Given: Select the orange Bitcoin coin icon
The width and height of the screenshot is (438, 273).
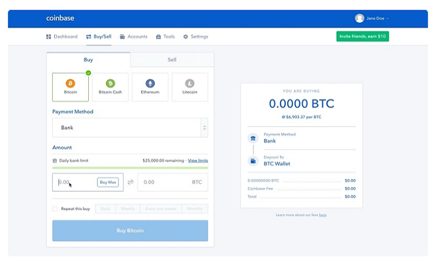Looking at the screenshot, I should point(71,83).
